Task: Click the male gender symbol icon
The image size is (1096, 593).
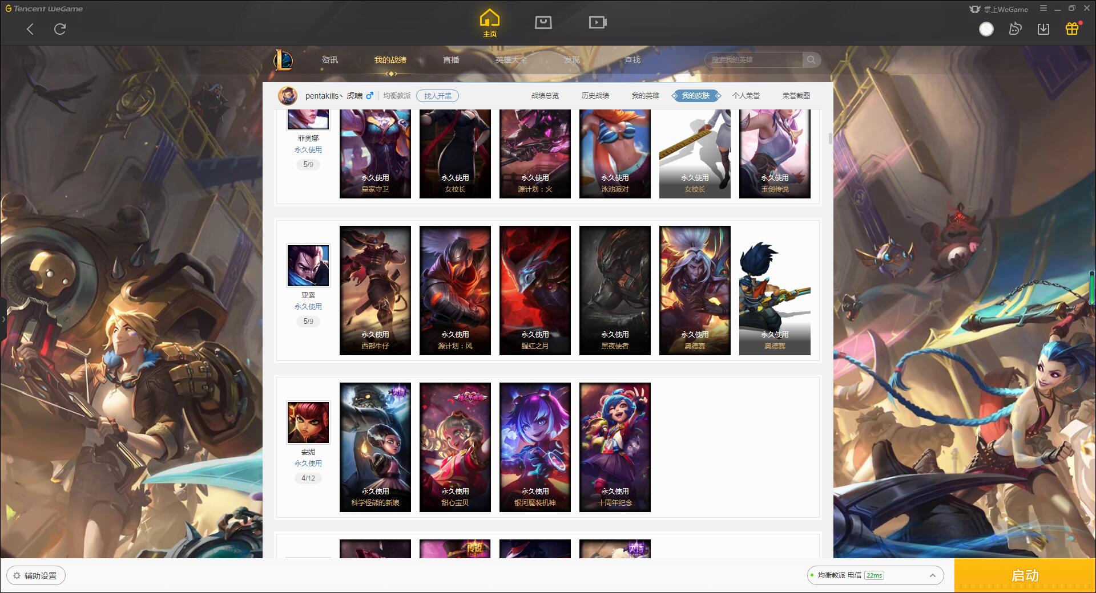Action: click(x=369, y=96)
